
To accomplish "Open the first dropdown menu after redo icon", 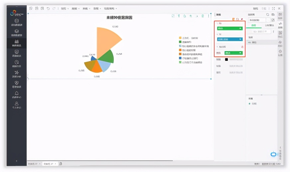I will 65,9.
